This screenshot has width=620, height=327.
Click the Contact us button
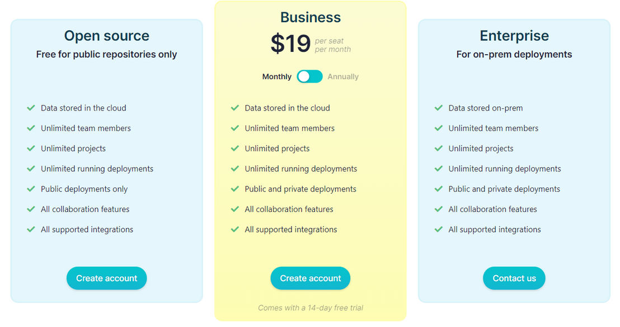pos(514,278)
